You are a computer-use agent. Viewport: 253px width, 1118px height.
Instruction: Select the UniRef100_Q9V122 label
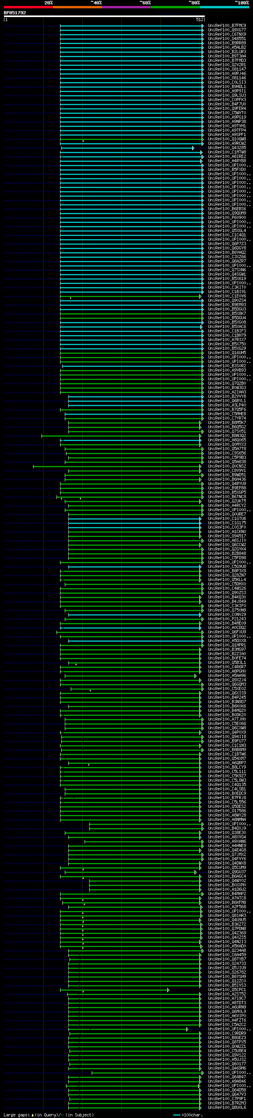(x=227, y=1055)
